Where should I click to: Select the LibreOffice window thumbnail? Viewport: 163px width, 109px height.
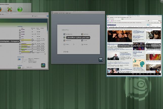(x=78, y=38)
